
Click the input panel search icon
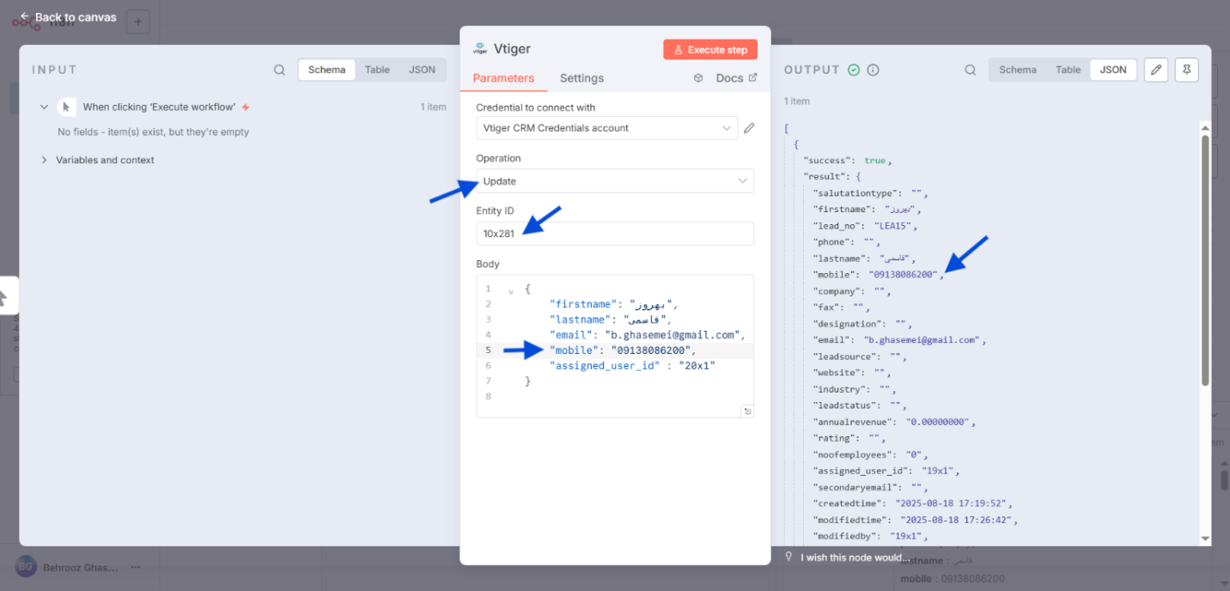point(279,70)
